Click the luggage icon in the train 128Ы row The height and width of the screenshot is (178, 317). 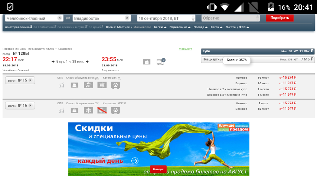click(147, 62)
